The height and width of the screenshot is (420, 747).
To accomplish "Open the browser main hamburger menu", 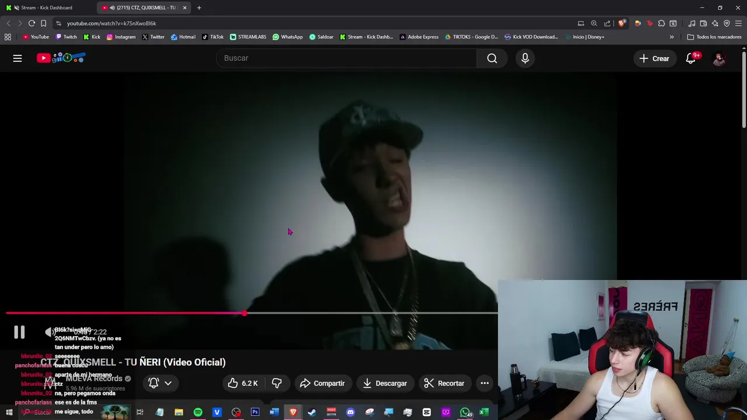I will point(738,23).
